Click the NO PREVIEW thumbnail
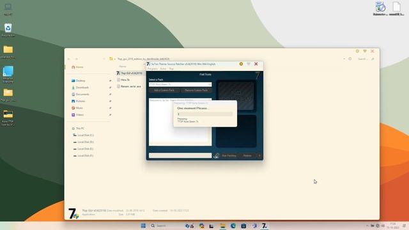The height and width of the screenshot is (230, 409). point(236,96)
